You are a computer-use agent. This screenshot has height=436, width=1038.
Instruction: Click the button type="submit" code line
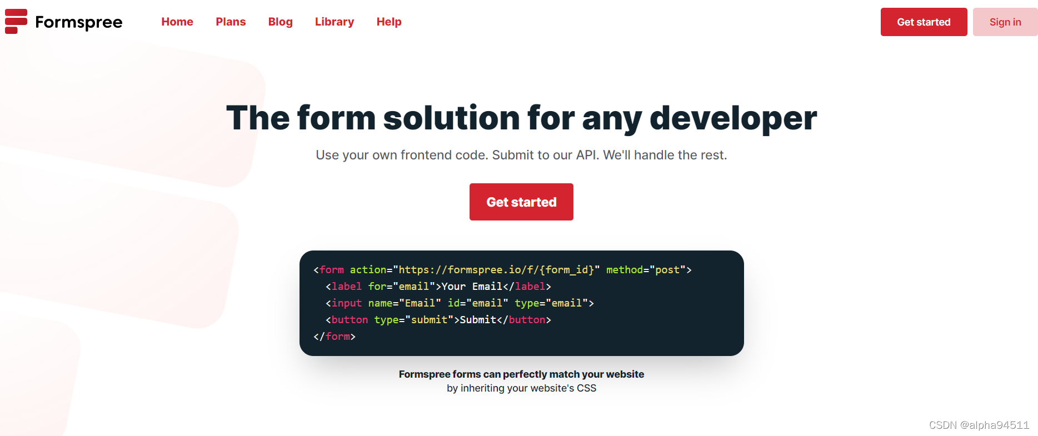coord(438,320)
